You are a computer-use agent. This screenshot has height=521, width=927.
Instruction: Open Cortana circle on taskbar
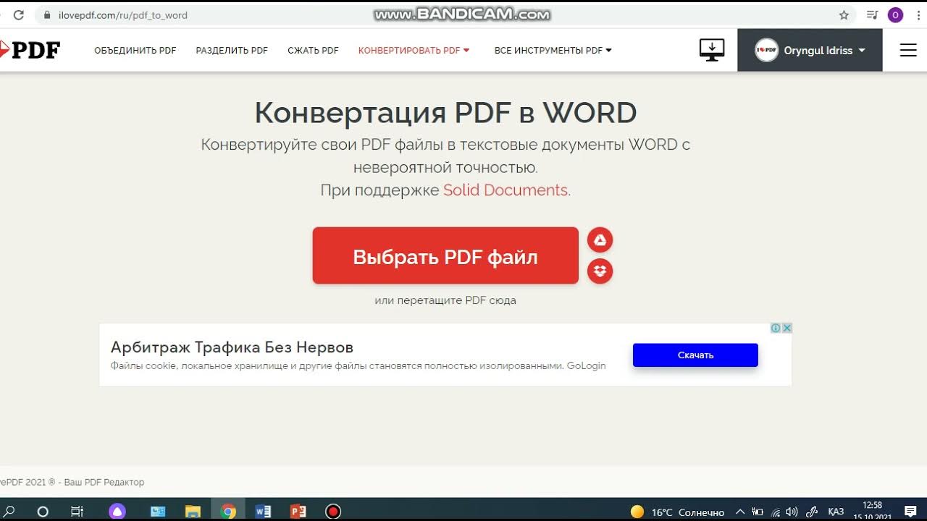tap(43, 512)
